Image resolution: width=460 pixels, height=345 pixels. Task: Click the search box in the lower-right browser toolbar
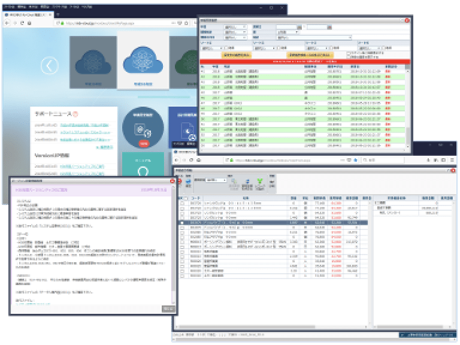383,160
